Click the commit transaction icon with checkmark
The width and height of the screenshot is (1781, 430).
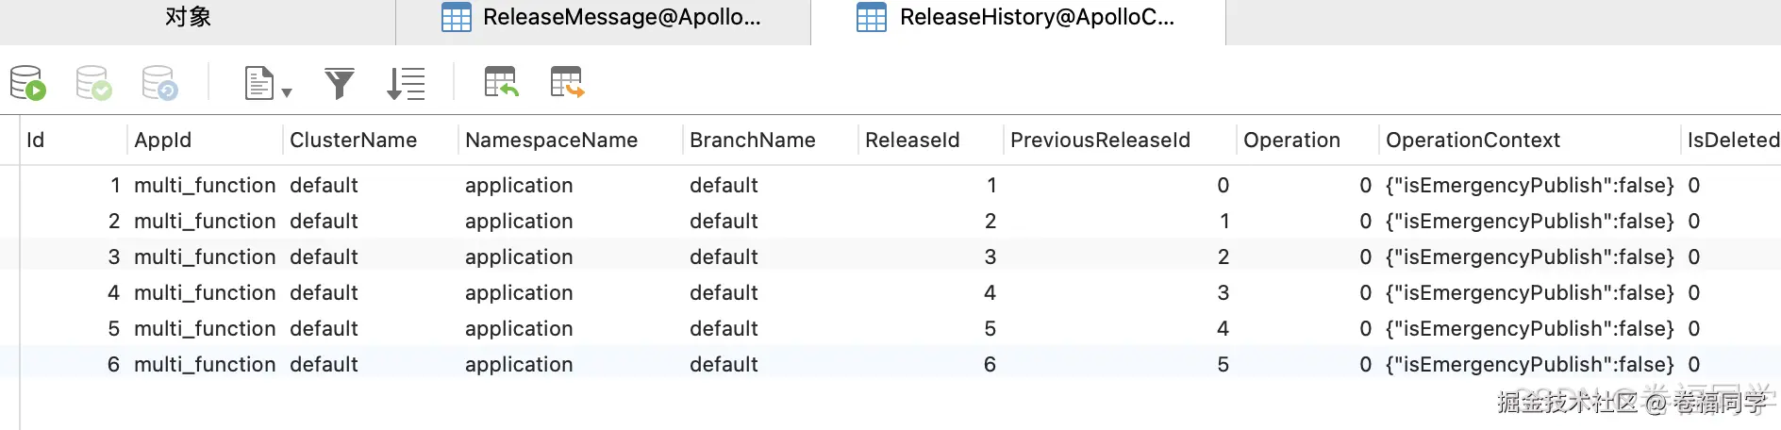[93, 83]
